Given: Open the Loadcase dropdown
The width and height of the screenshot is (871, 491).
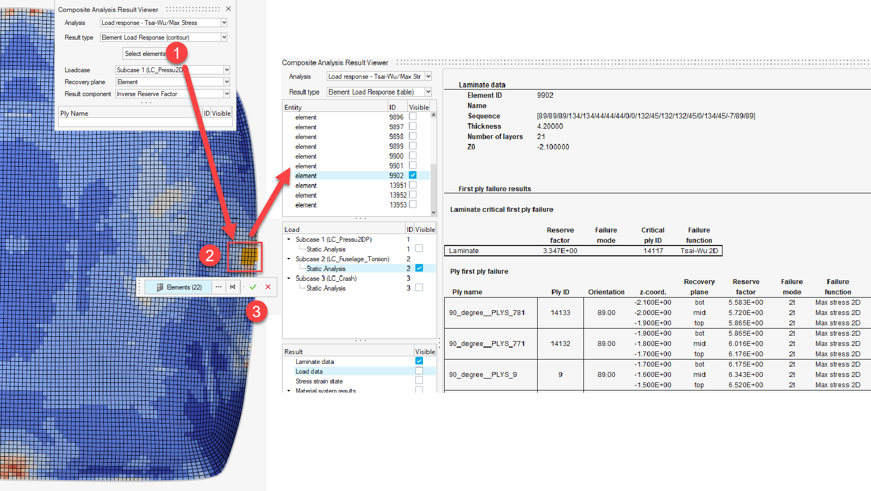Looking at the screenshot, I should click(x=227, y=70).
